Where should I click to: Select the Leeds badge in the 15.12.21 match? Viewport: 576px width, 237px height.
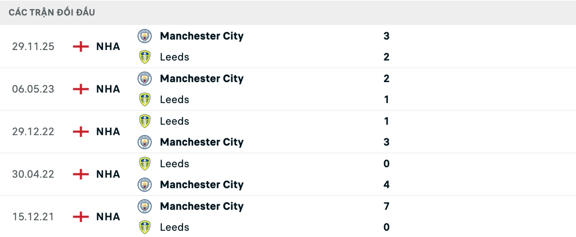[x=145, y=227]
